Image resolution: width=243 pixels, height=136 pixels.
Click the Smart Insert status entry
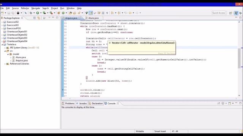click(x=160, y=131)
